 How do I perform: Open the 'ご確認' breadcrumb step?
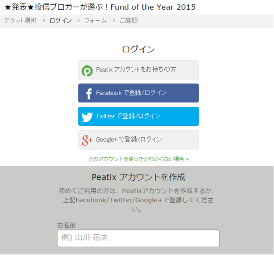(x=128, y=21)
